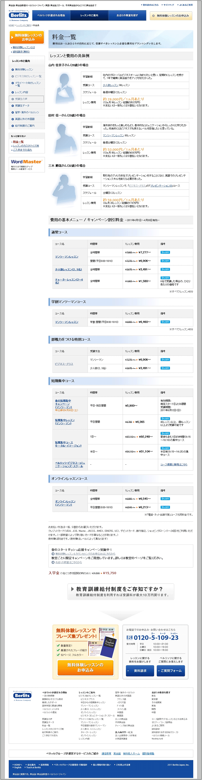Click blue 資料請求 button
This screenshot has height=780, width=202.
point(140,671)
